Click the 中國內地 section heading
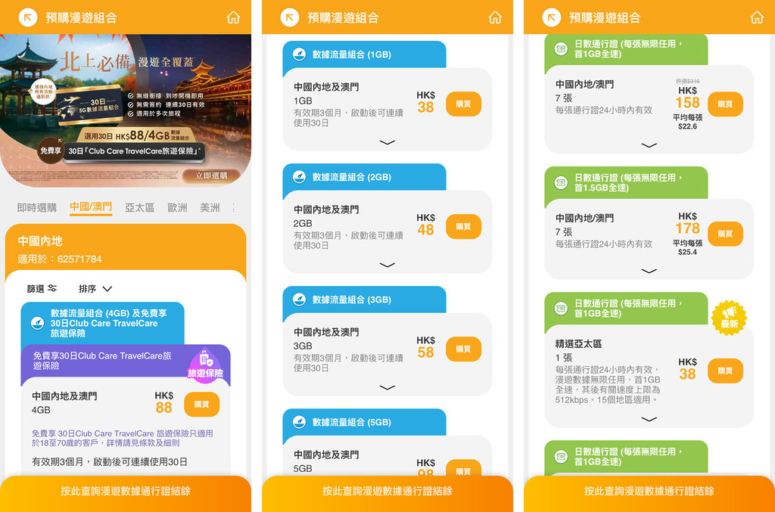The width and height of the screenshot is (775, 512). tap(40, 241)
